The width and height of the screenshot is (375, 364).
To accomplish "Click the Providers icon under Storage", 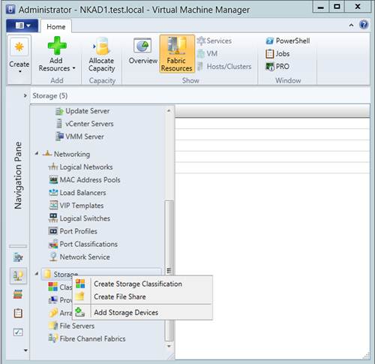I will [x=52, y=299].
